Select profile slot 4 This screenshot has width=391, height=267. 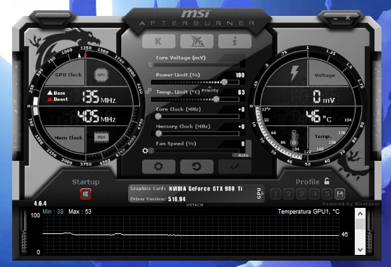point(314,194)
